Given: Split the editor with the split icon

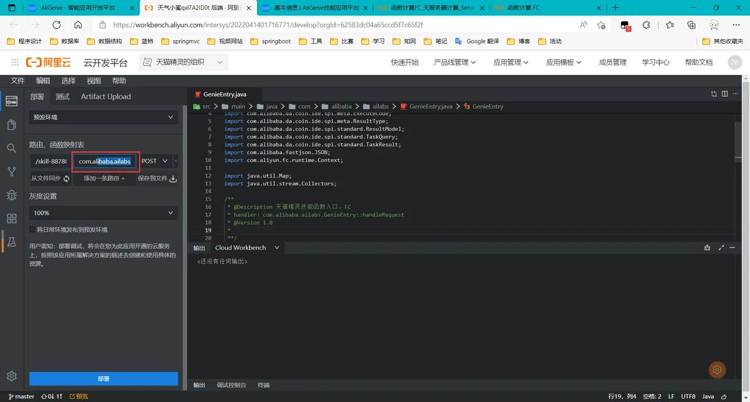Looking at the screenshot, I should point(725,94).
